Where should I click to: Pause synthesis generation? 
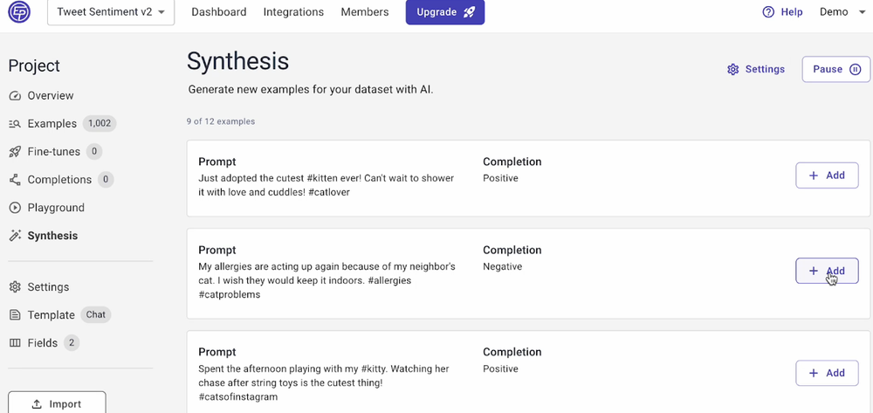point(835,69)
